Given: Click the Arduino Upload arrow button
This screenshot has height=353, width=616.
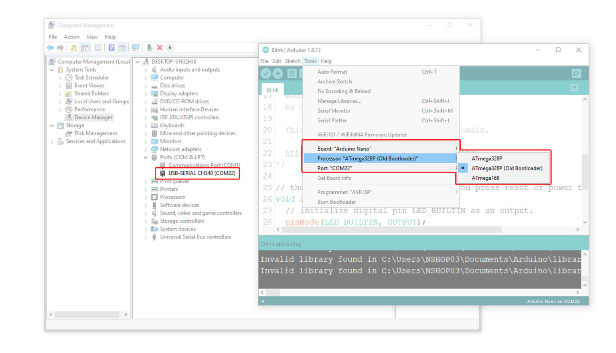Looking at the screenshot, I should pos(278,74).
